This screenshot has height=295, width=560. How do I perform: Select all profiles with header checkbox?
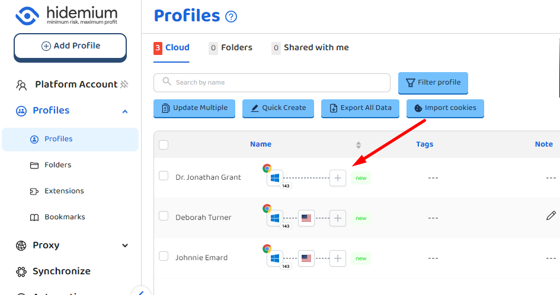tap(164, 145)
